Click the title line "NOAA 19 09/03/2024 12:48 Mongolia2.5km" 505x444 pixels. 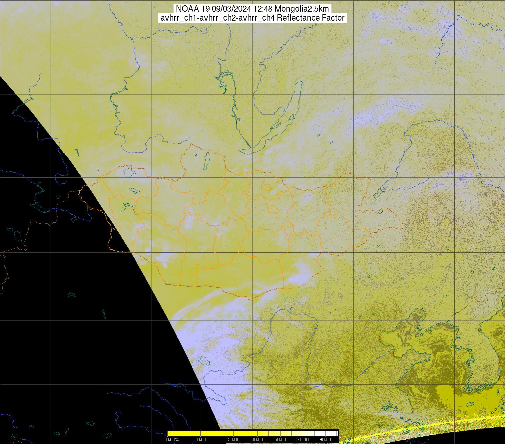pos(252,9)
